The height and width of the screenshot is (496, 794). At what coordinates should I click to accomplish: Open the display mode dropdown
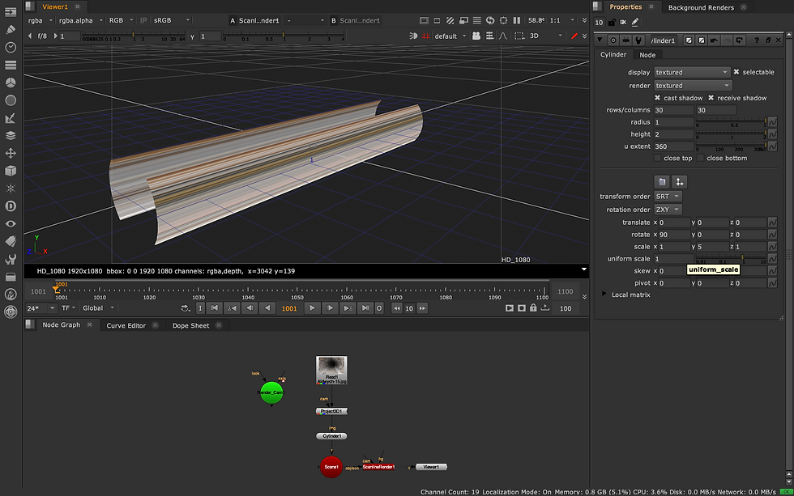[692, 72]
